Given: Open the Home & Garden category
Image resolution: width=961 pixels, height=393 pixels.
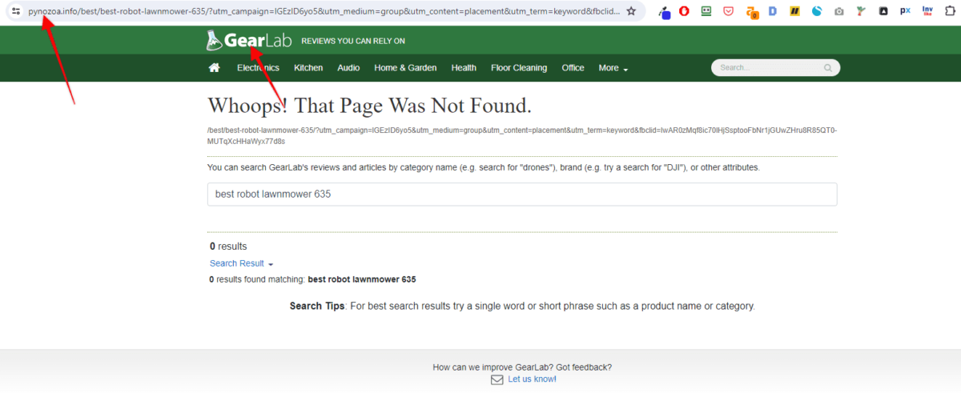Looking at the screenshot, I should point(405,68).
